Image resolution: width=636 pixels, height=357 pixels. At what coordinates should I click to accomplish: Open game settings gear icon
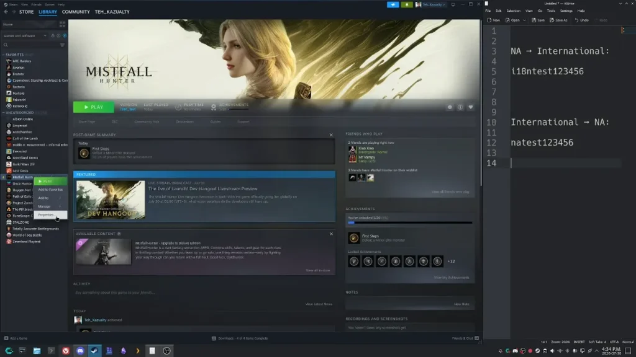coord(450,107)
